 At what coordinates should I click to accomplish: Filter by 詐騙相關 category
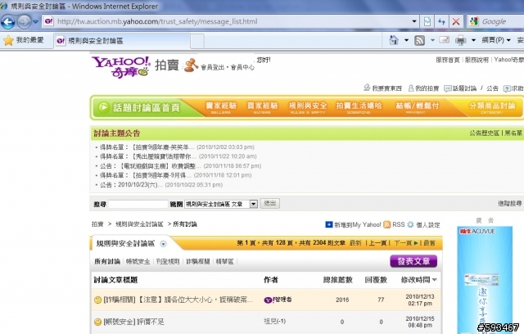coord(197,261)
